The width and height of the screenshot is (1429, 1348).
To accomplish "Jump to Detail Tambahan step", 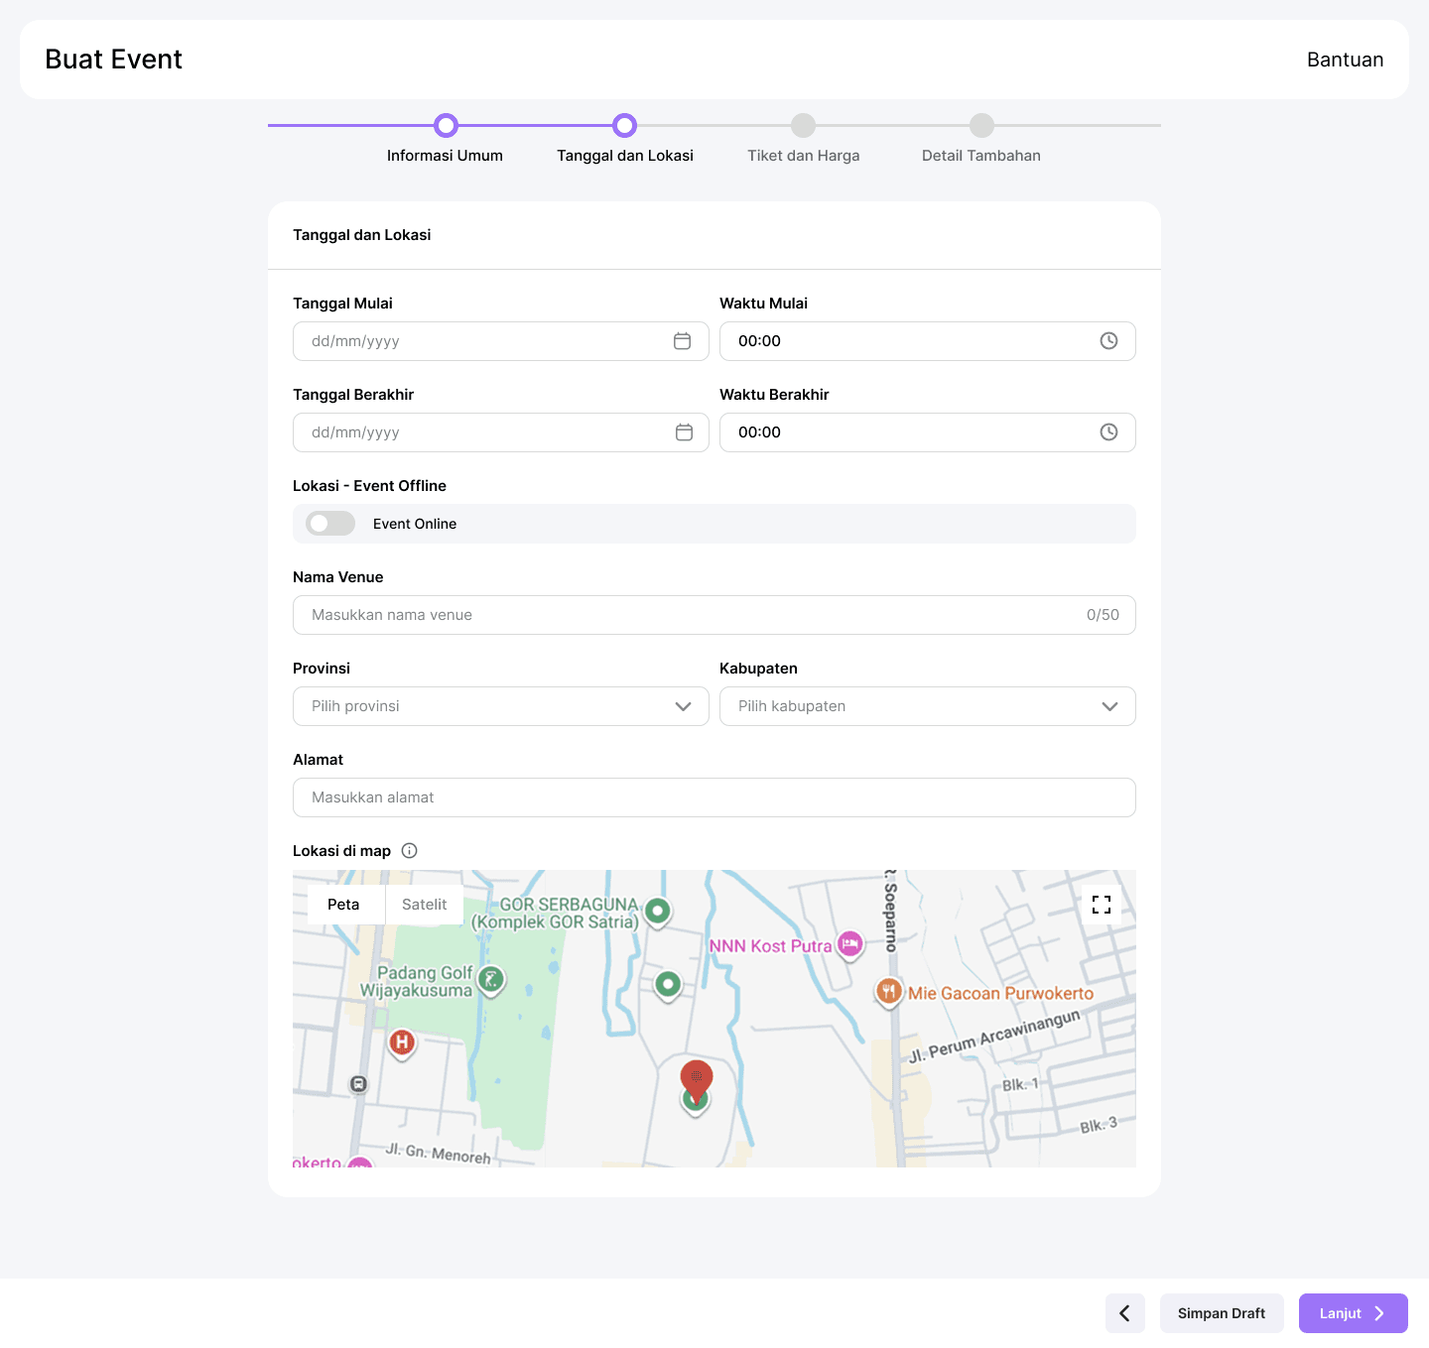I will (981, 156).
